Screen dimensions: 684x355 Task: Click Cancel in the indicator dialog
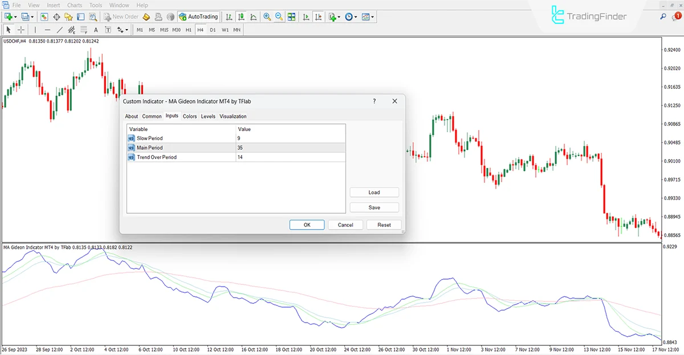click(x=345, y=225)
